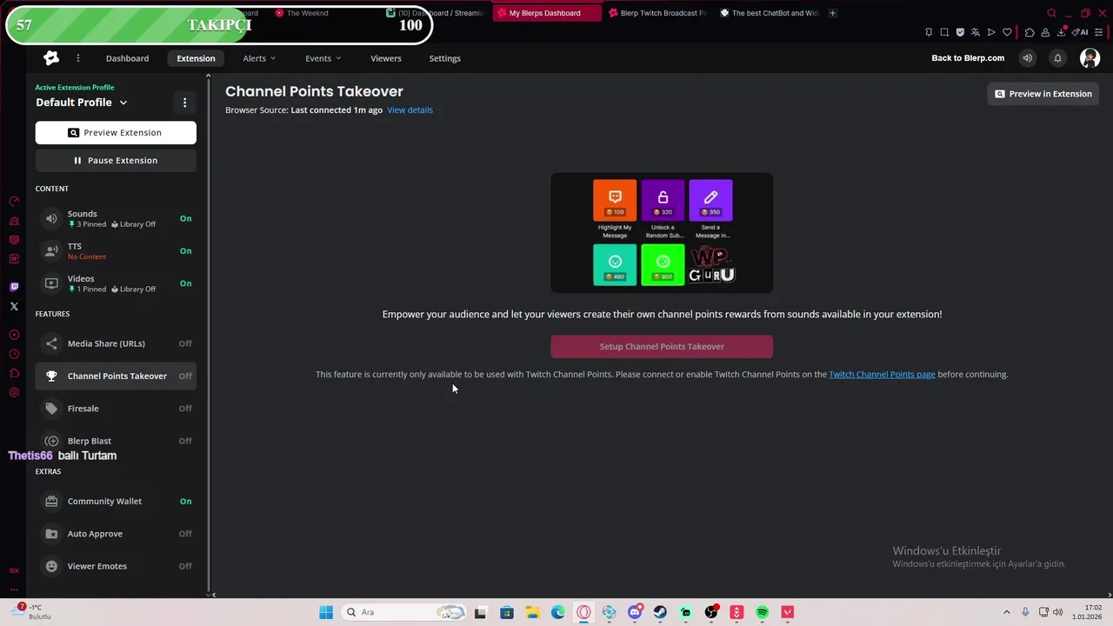Open Spotify from the taskbar
The height and width of the screenshot is (626, 1113).
click(x=762, y=612)
